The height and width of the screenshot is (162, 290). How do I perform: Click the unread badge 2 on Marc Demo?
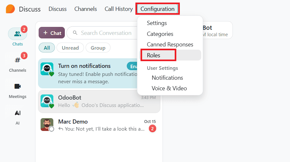(x=152, y=129)
